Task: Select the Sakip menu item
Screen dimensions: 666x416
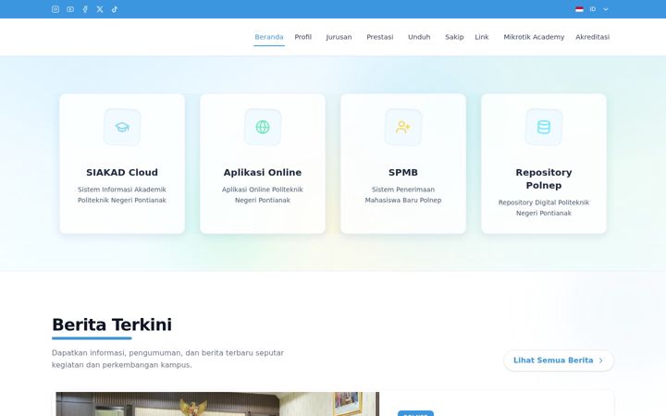Action: [x=454, y=37]
